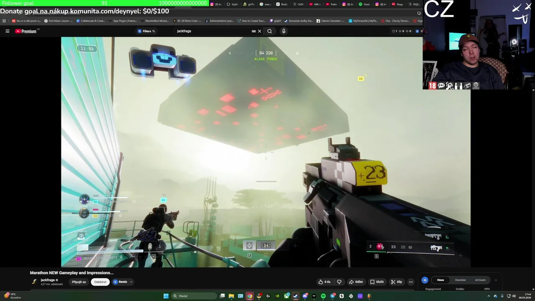Open Steam from the taskbar

click(x=296, y=296)
